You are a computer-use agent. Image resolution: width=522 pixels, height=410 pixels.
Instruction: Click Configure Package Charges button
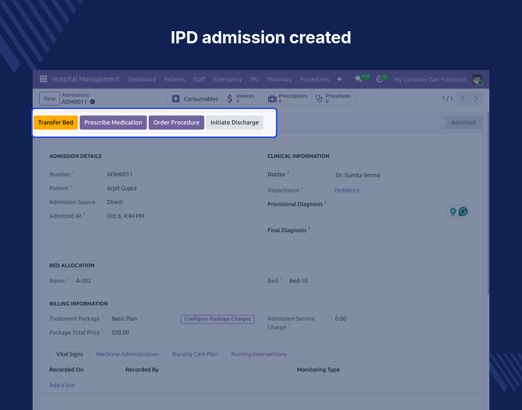tap(217, 319)
